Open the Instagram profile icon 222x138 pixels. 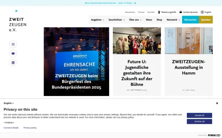(x=13, y=45)
